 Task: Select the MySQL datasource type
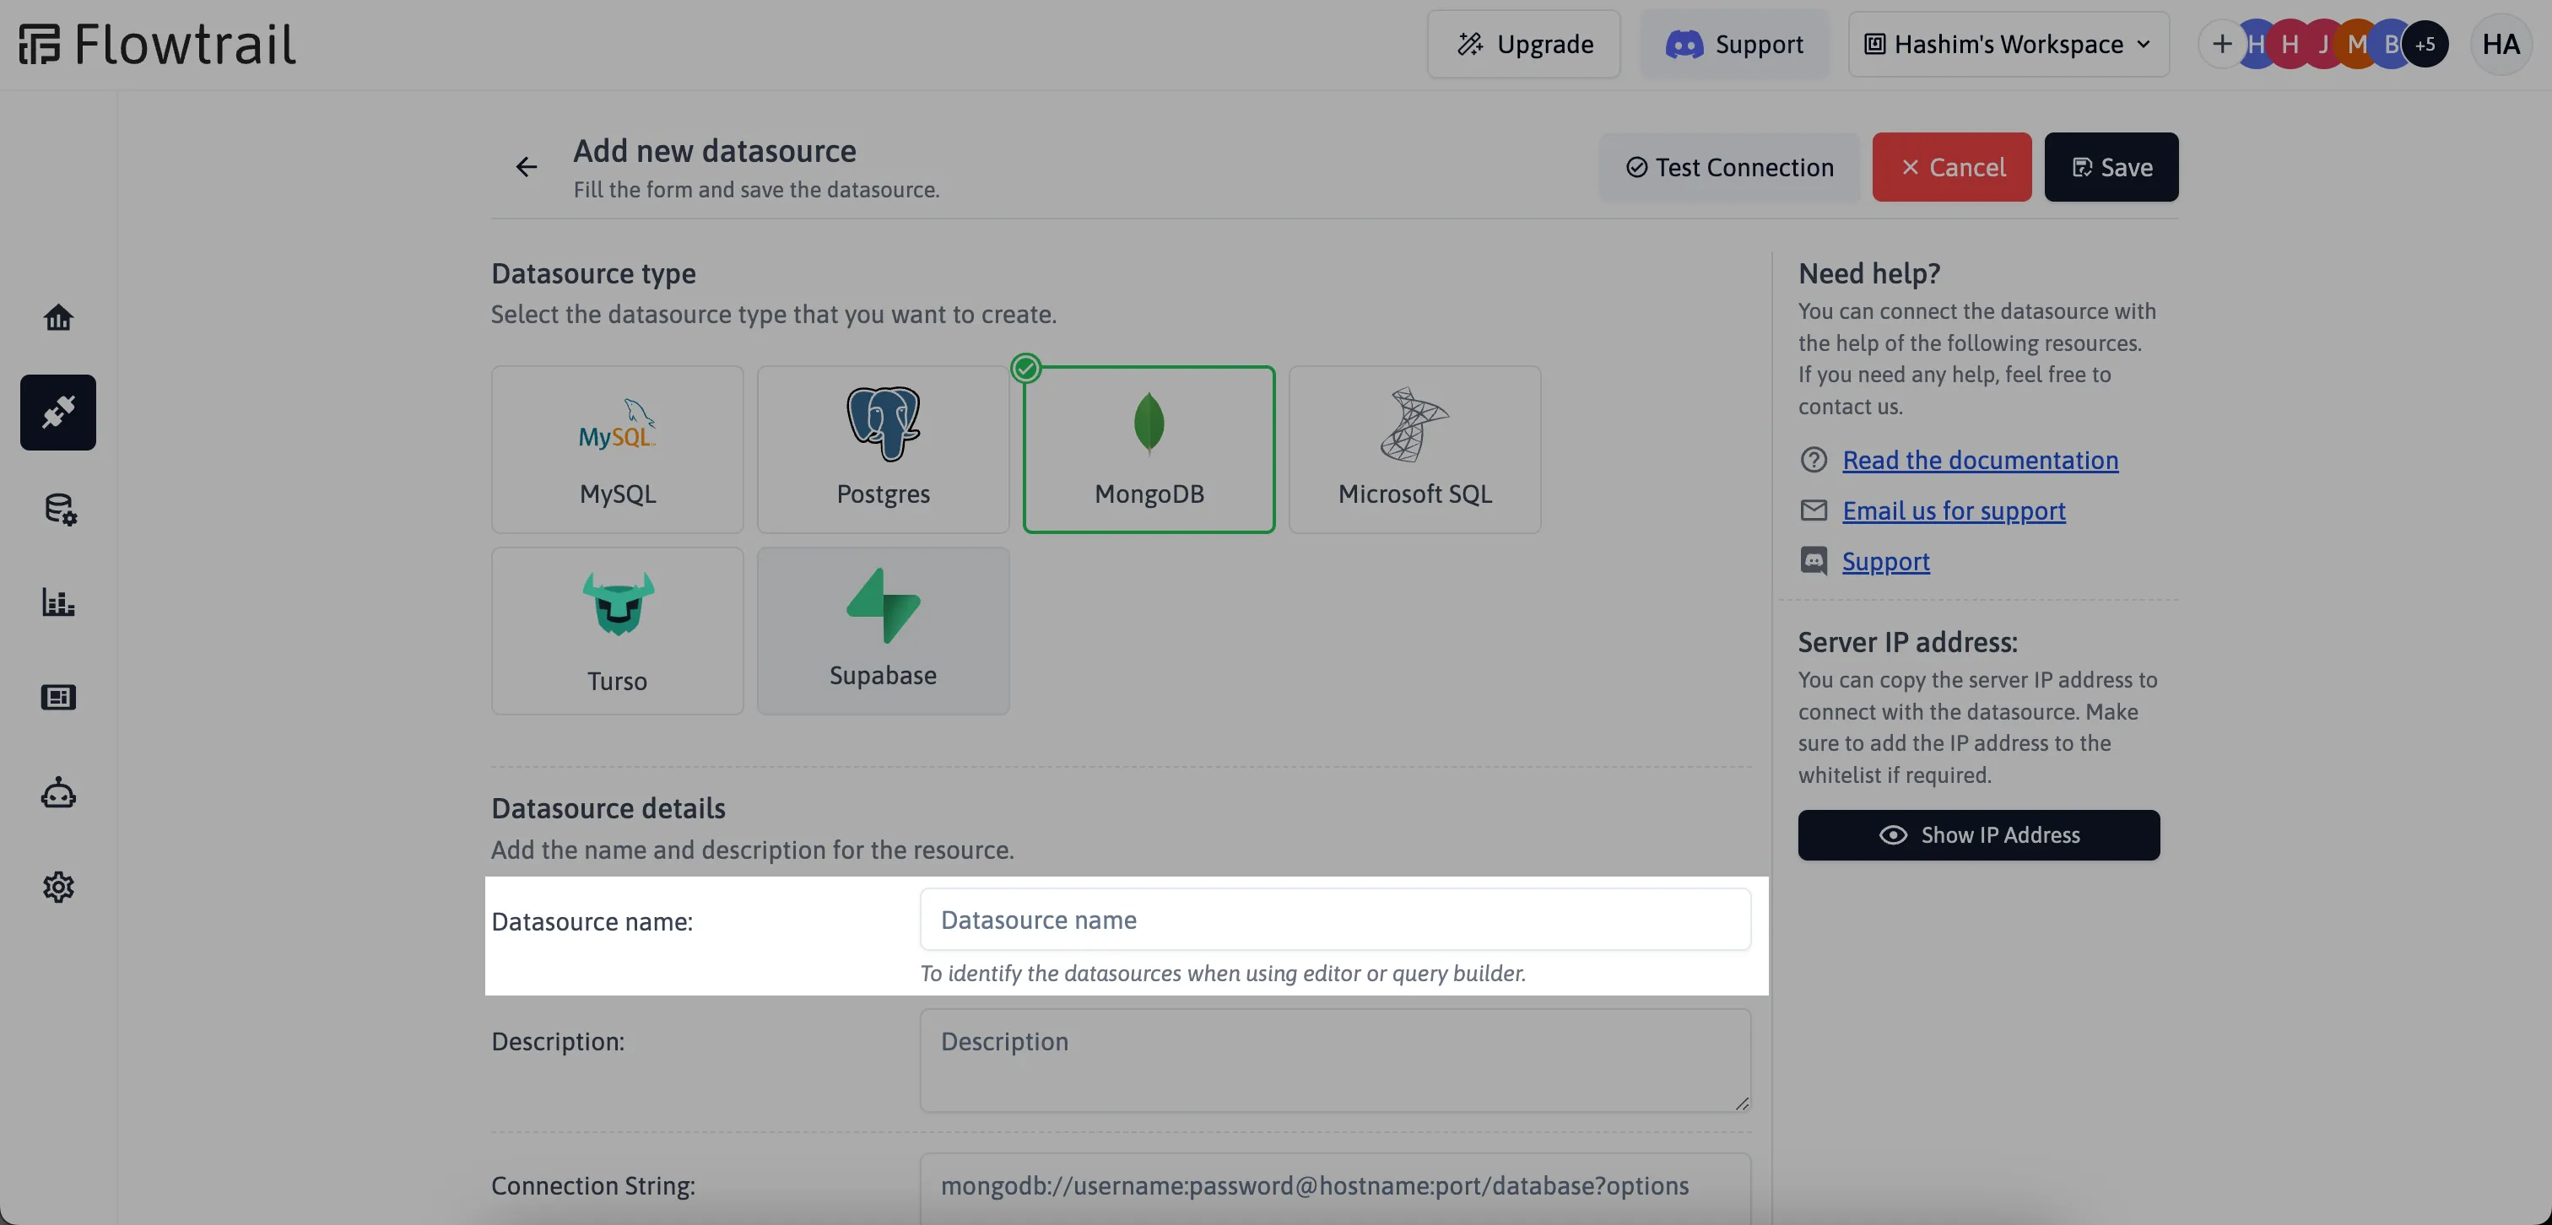coord(617,449)
